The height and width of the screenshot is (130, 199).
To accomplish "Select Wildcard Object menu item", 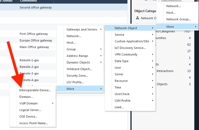I will (79, 69).
